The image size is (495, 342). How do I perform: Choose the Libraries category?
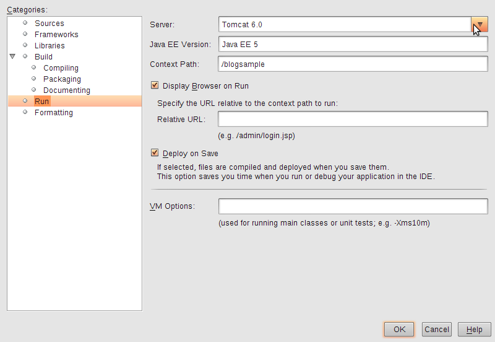(49, 45)
